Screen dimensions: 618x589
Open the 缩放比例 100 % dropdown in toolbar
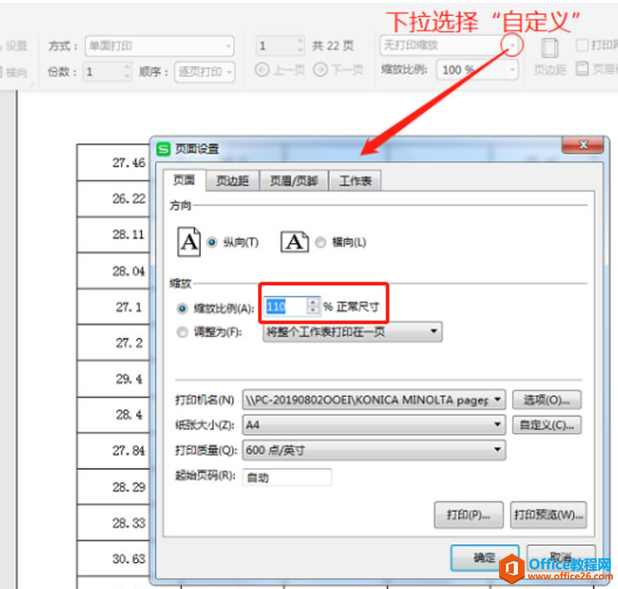point(477,70)
